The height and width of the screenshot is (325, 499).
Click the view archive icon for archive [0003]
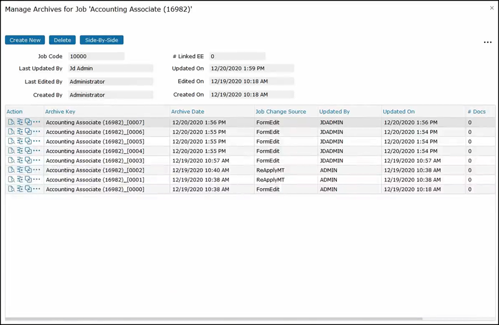[x=11, y=160]
